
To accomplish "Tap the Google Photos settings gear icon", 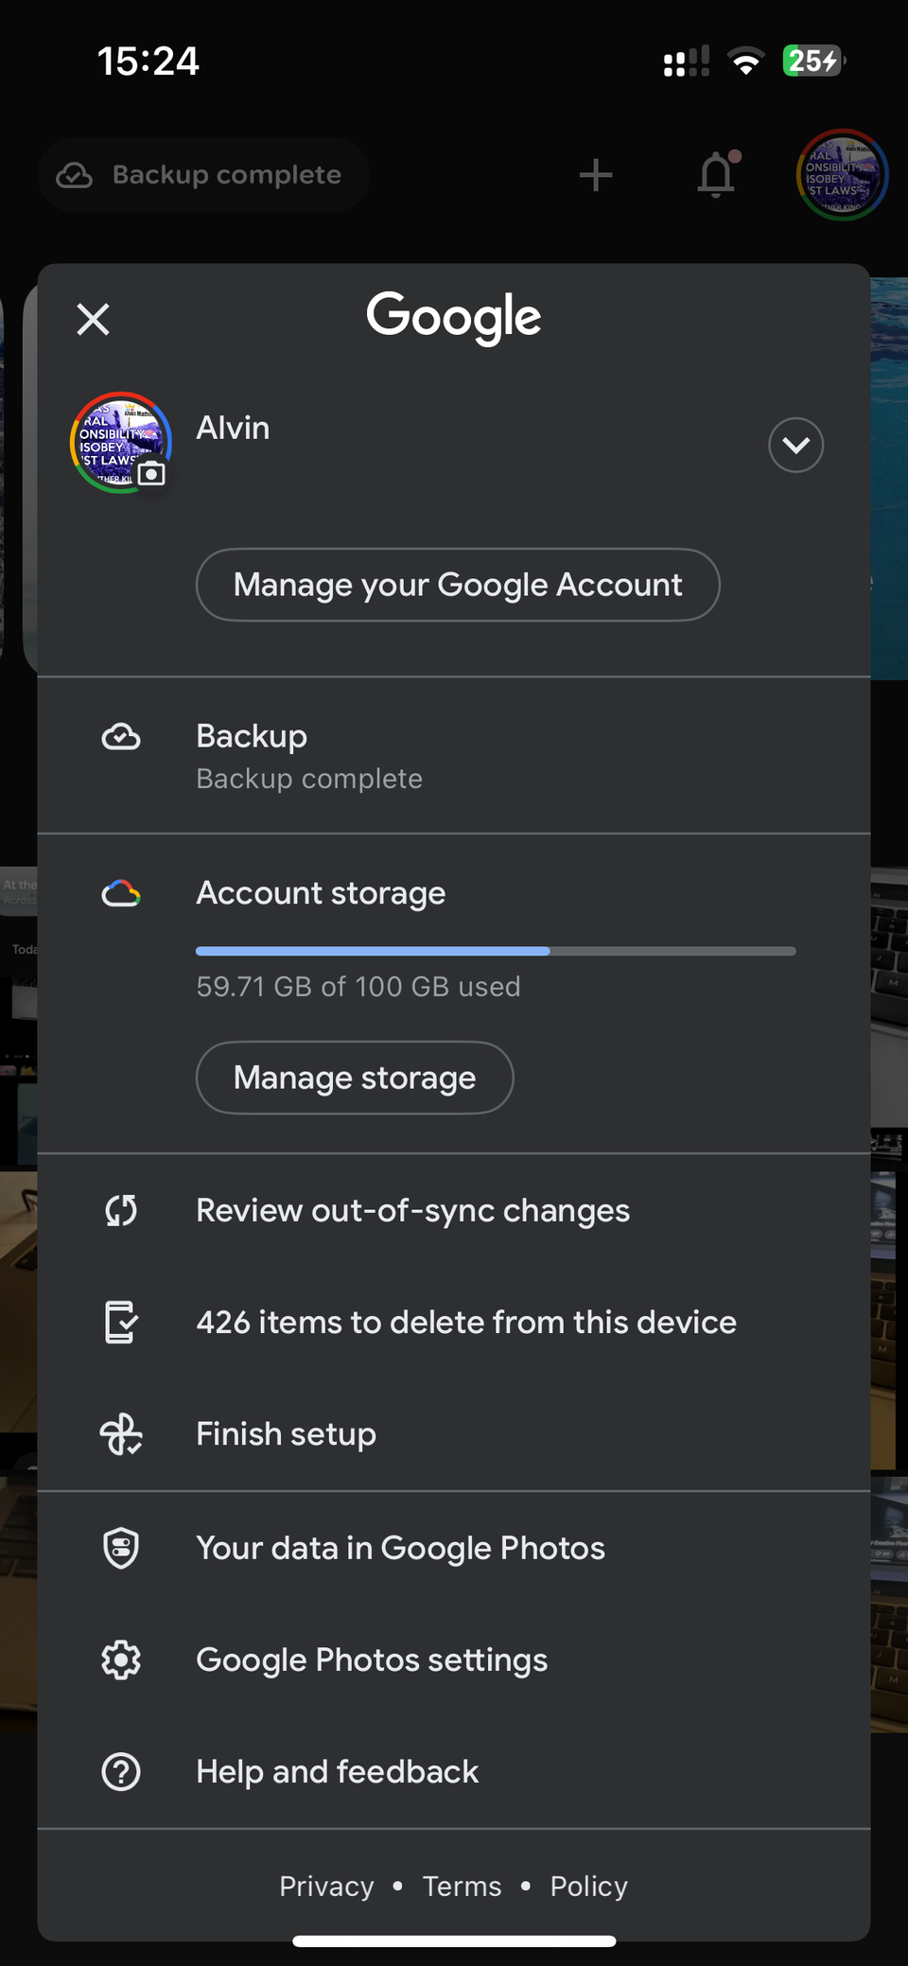I will [121, 1659].
